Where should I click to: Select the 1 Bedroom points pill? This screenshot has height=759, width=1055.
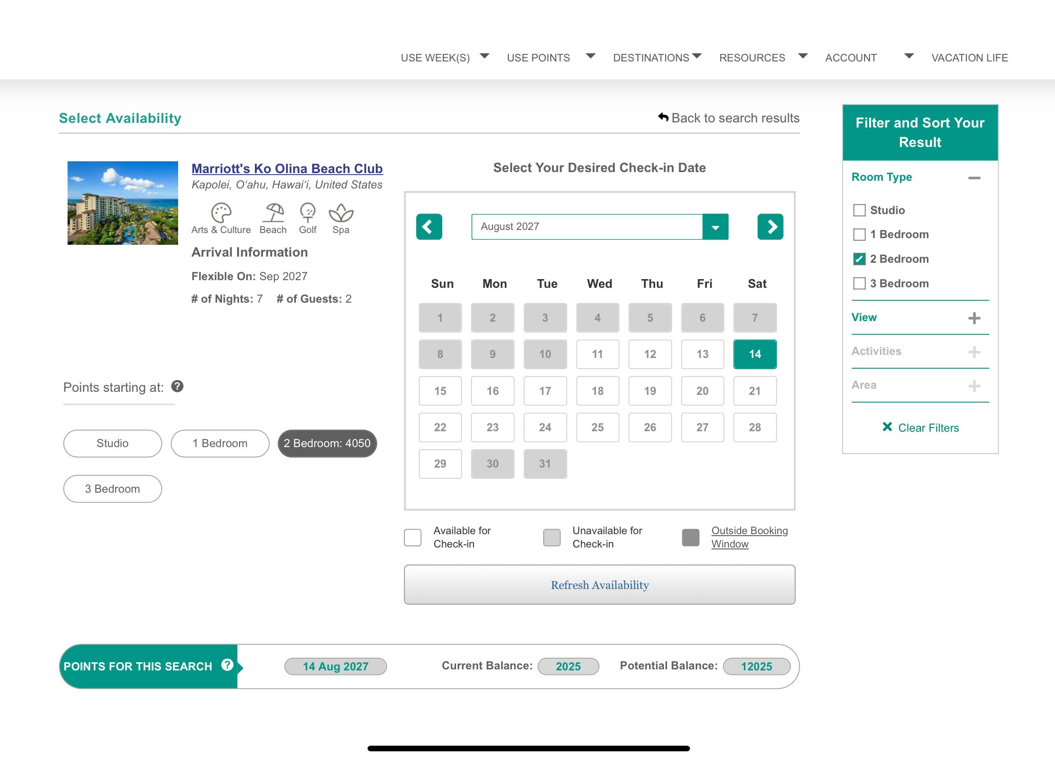tap(220, 444)
